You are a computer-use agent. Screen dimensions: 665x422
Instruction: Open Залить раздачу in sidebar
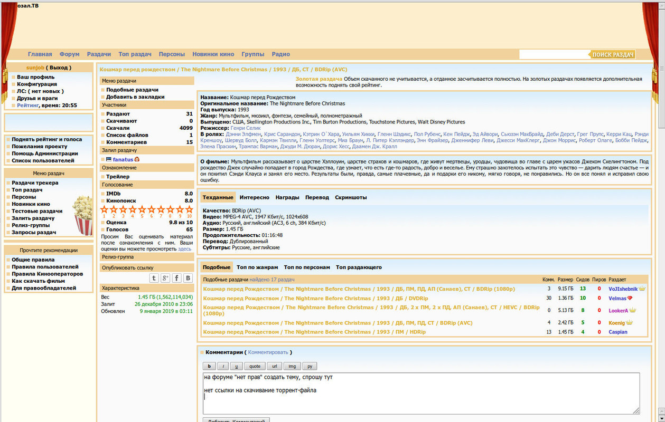[33, 218]
